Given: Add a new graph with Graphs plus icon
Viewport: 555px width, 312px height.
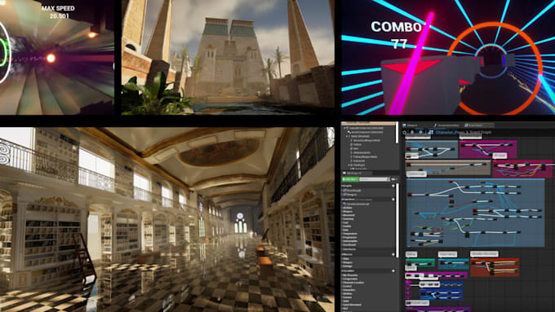Looking at the screenshot, I should [x=393, y=186].
